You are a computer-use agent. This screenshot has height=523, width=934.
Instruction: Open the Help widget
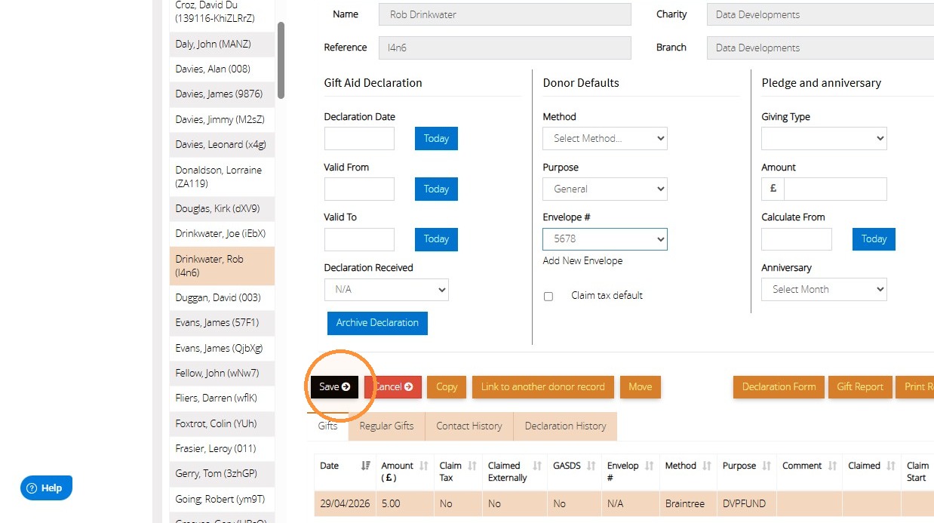pyautogui.click(x=46, y=488)
